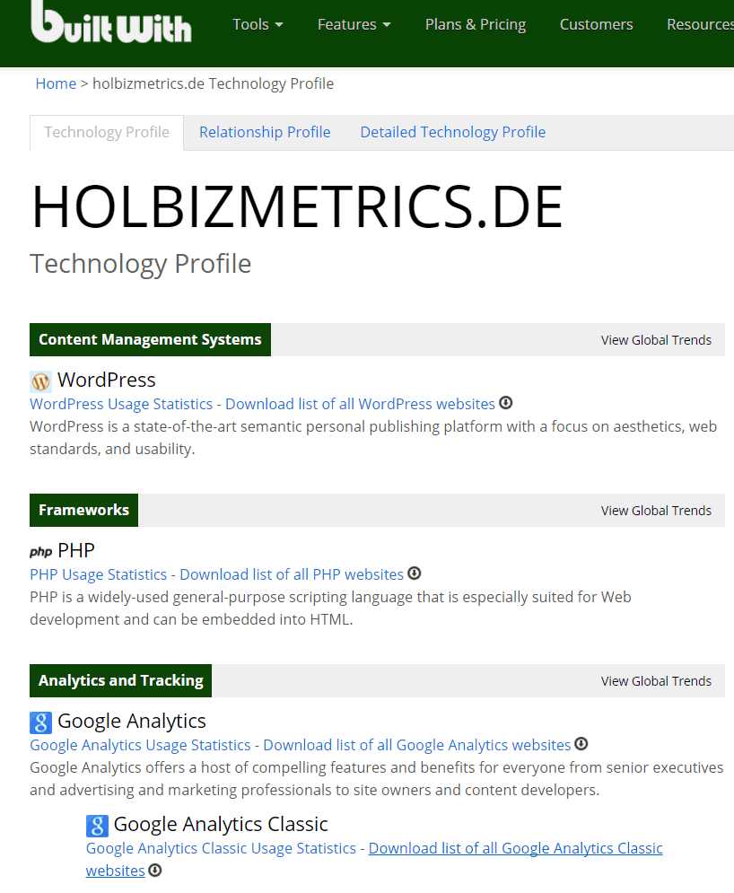Click download icon after Google Analytics Classic websites
This screenshot has width=734, height=893.
[x=155, y=871]
